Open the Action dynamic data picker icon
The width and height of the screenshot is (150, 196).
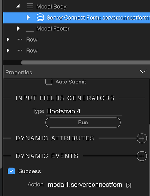(129, 185)
